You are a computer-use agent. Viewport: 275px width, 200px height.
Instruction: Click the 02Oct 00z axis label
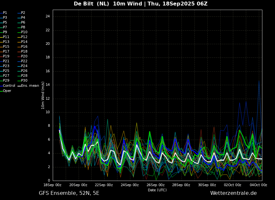click(x=233, y=185)
